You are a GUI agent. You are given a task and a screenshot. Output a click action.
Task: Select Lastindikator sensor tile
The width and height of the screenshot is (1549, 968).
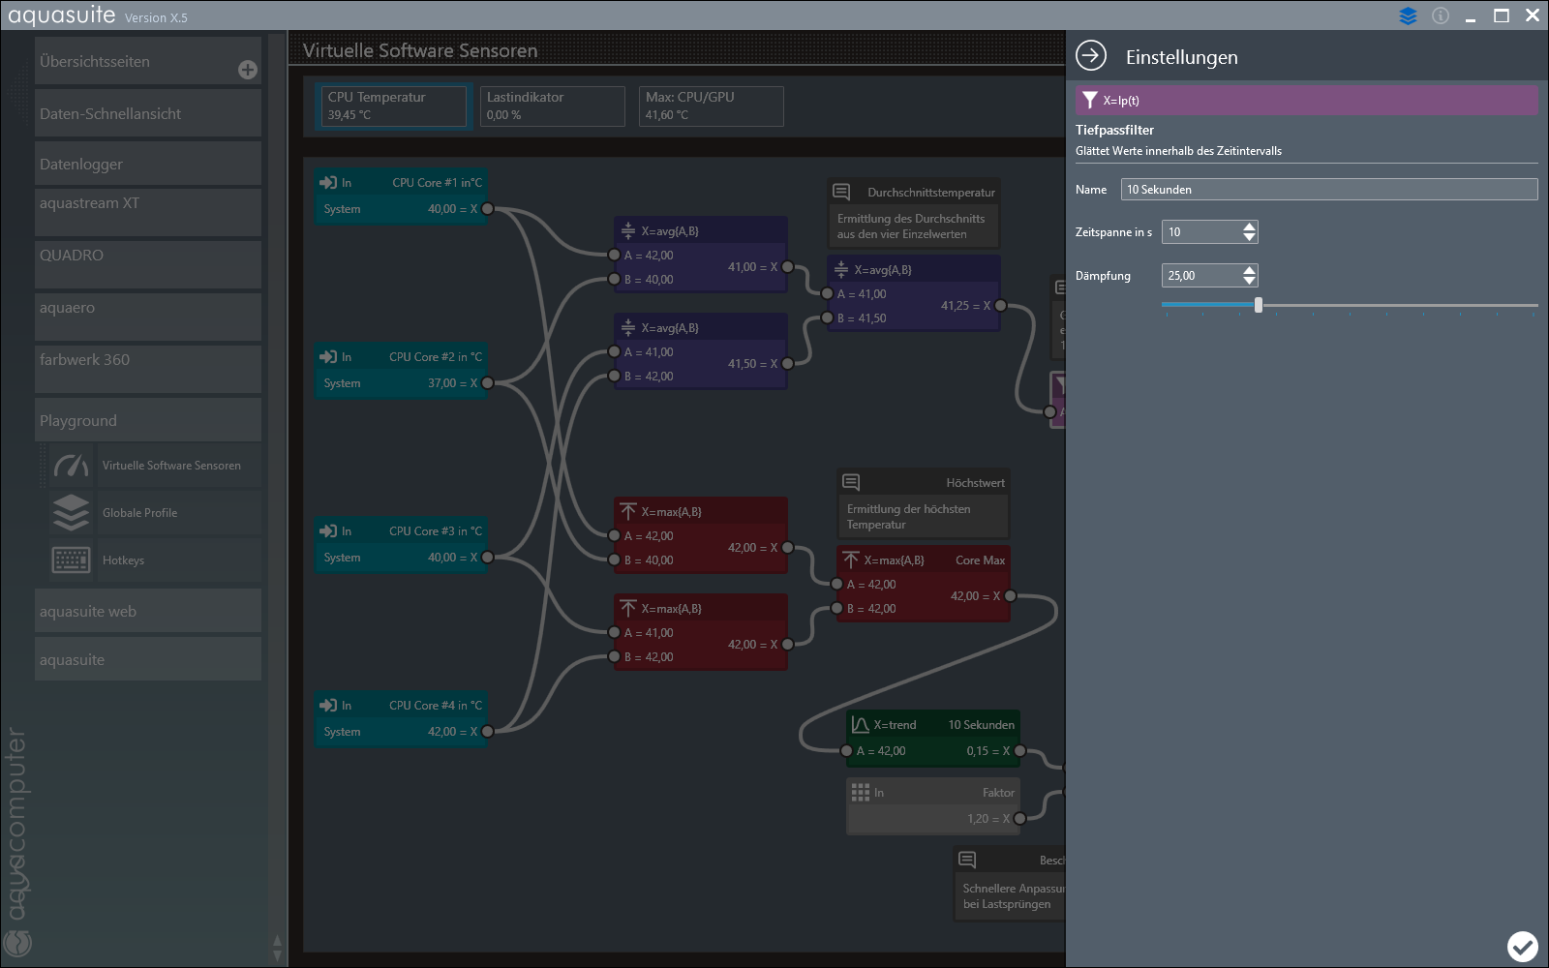553,106
